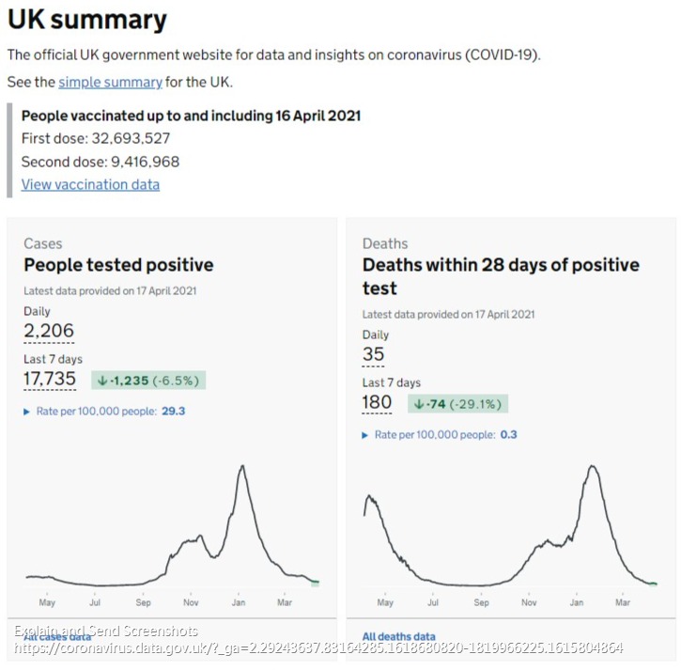Open View vaccination data link
The image size is (681, 670).
tap(90, 184)
